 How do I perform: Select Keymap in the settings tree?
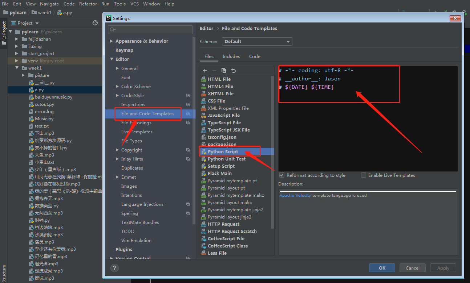point(124,50)
